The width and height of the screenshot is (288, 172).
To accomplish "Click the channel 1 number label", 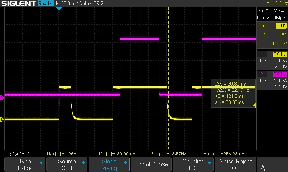I will 262,54.
